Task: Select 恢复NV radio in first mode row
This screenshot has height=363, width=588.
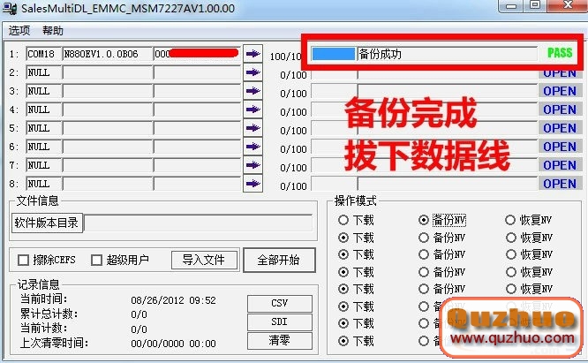Action: pos(510,220)
